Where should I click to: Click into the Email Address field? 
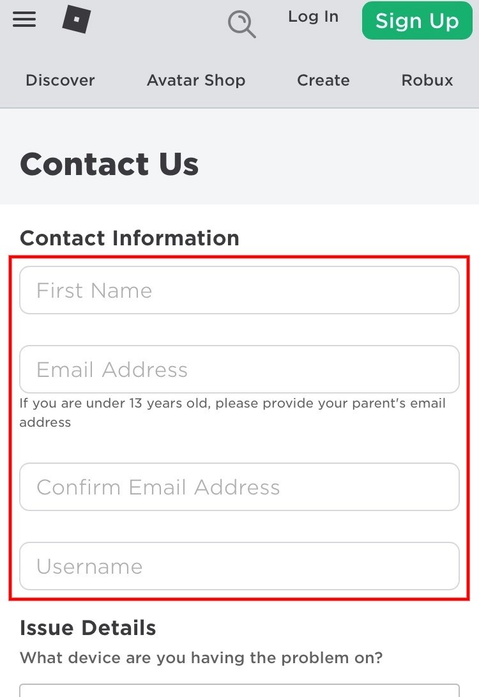240,369
